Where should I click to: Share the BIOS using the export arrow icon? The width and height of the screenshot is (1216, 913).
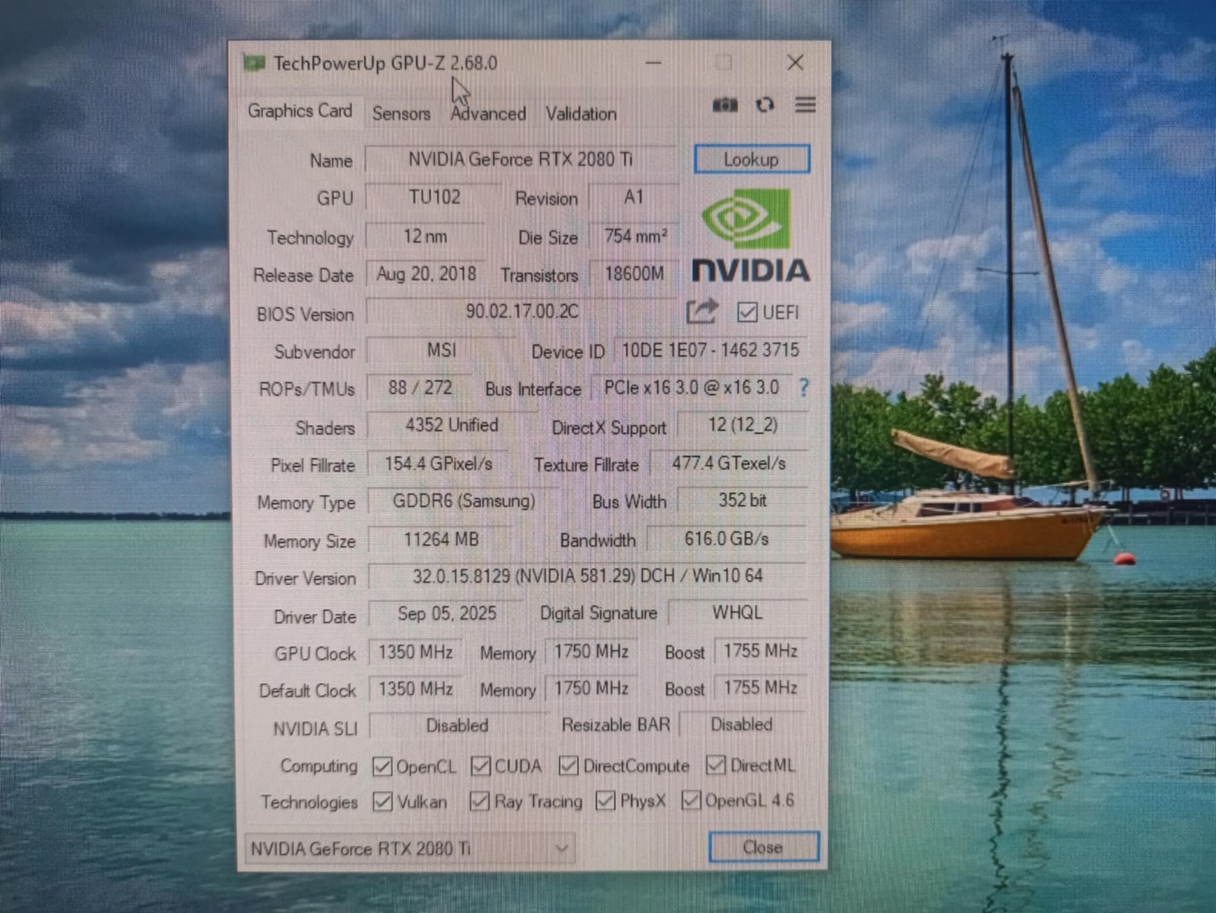[702, 312]
